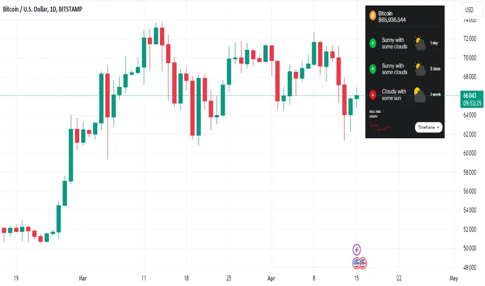Click the red down arrow for 1 week
This screenshot has width=485, height=286.
[x=373, y=95]
